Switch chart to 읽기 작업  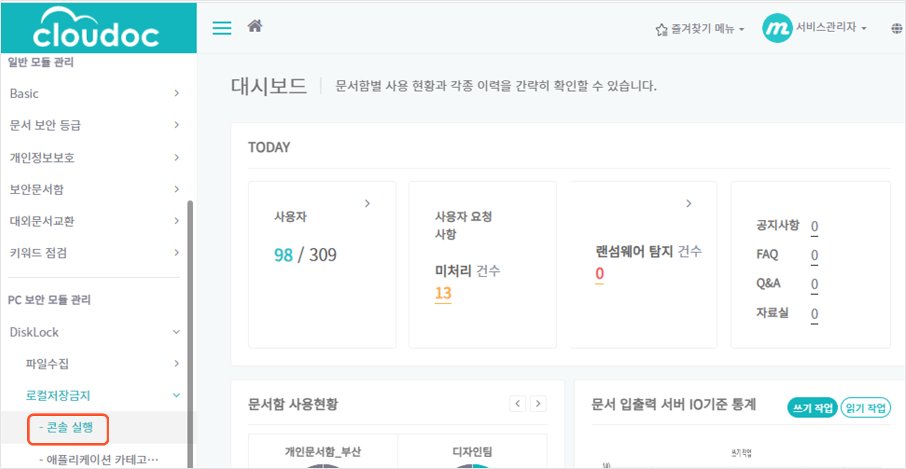[866, 408]
